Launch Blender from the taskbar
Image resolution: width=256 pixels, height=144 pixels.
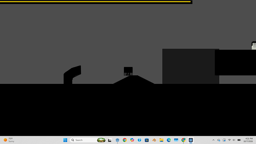[x=154, y=140]
